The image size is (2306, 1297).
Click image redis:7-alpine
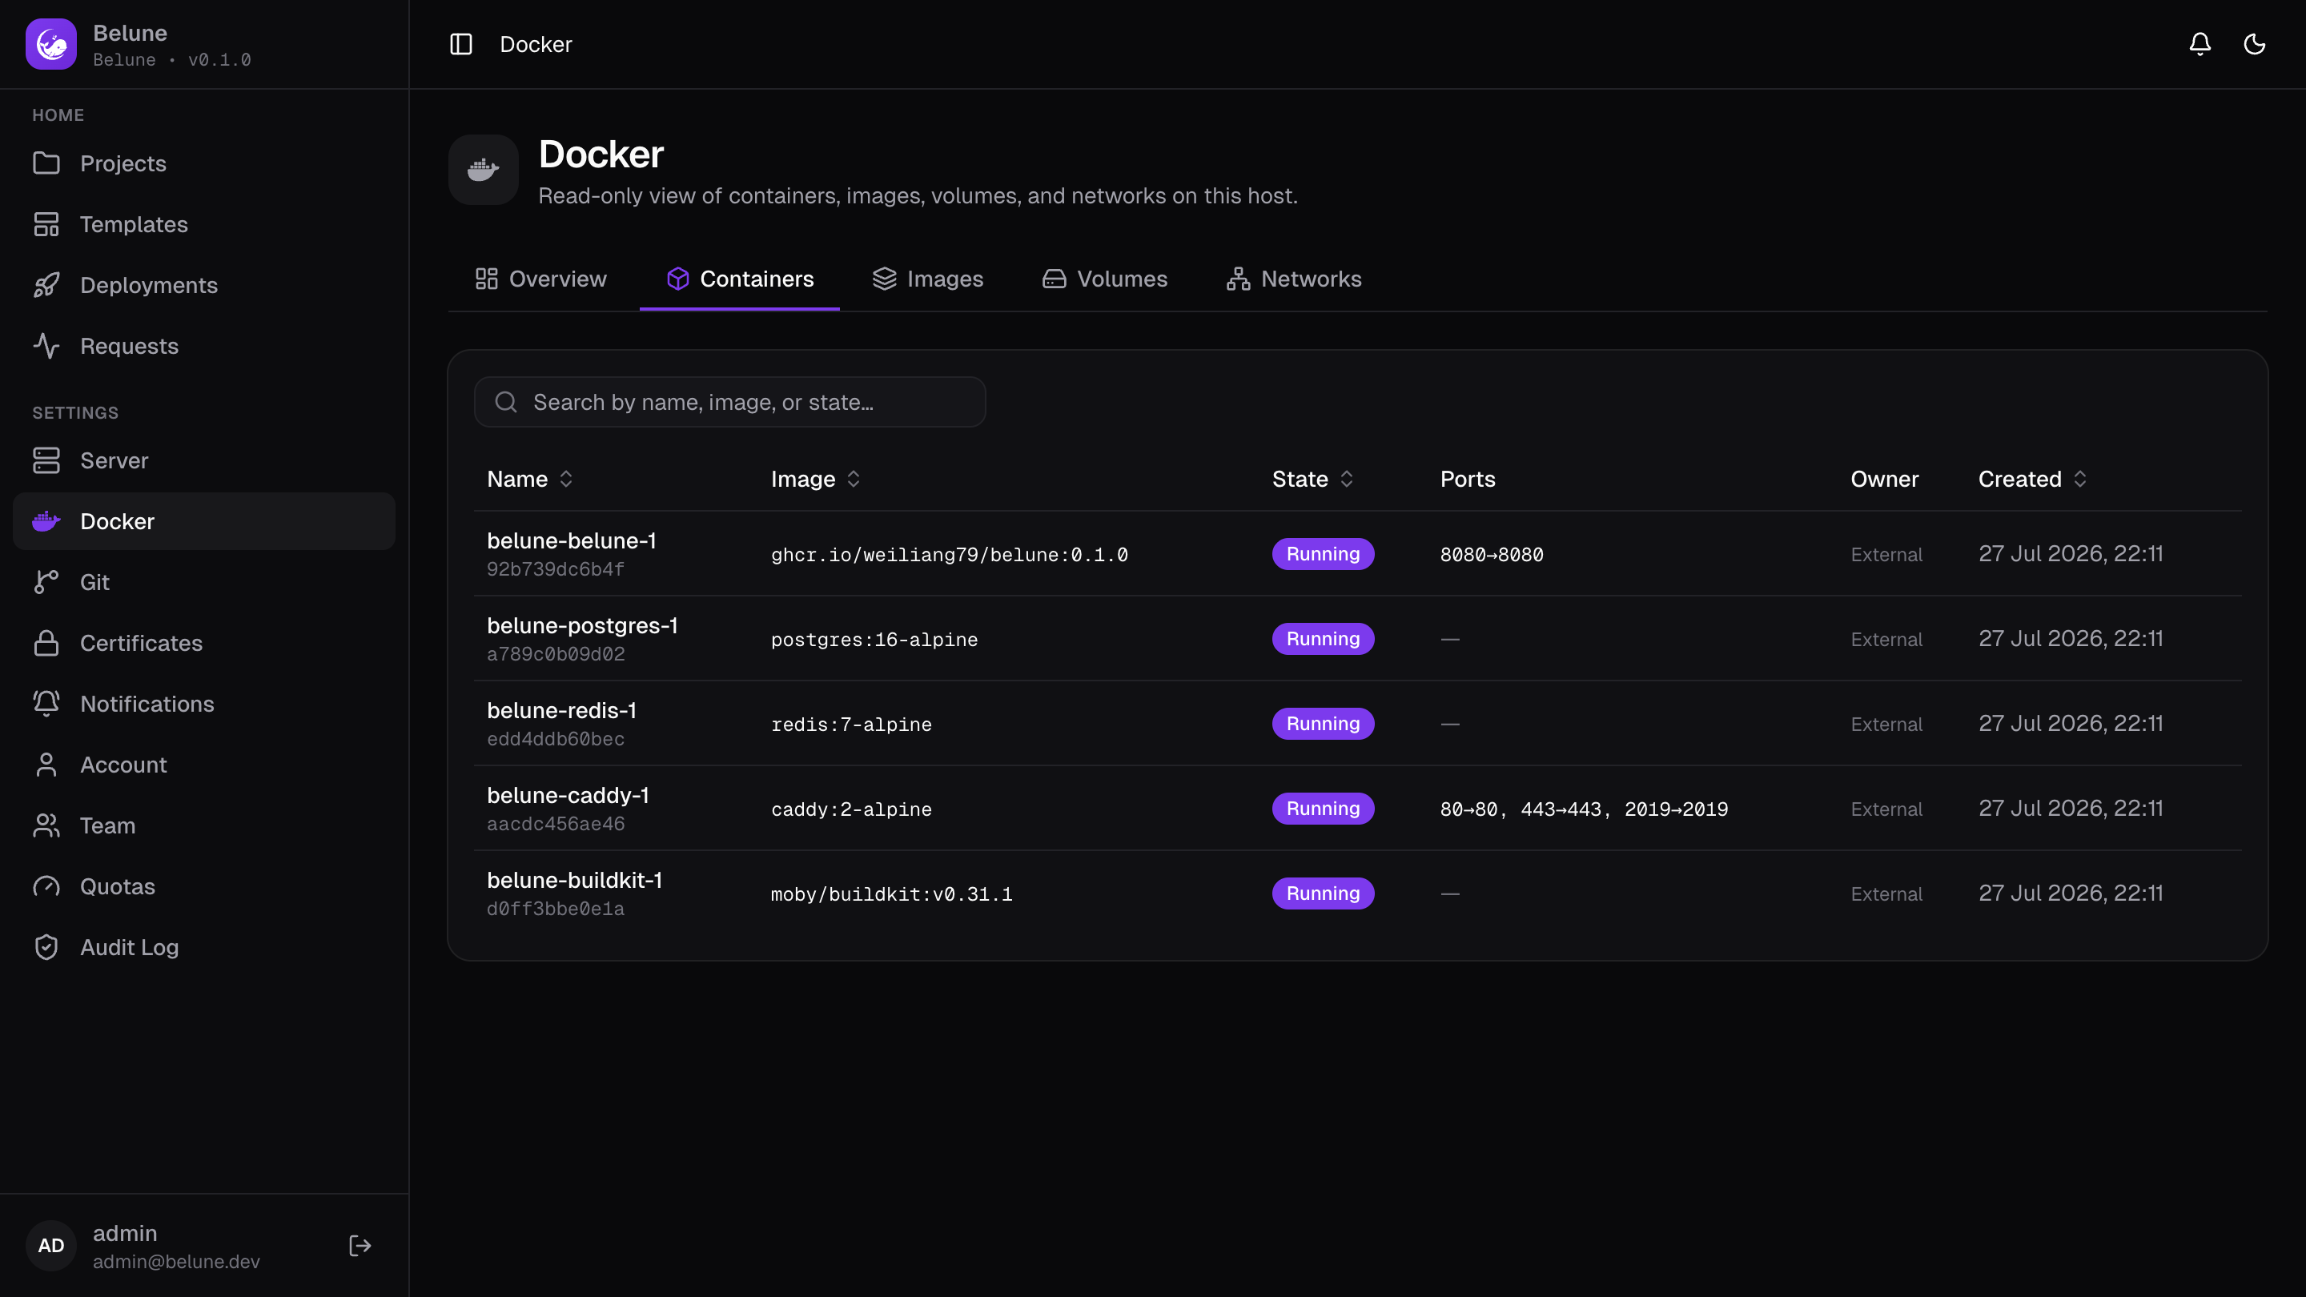coord(850,725)
